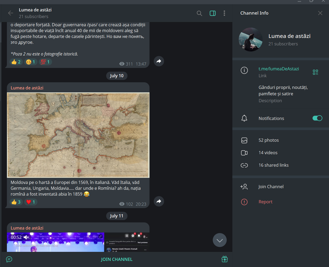The width and height of the screenshot is (329, 267).
Task: Click the gift icon in bottom bar
Action: click(225, 259)
